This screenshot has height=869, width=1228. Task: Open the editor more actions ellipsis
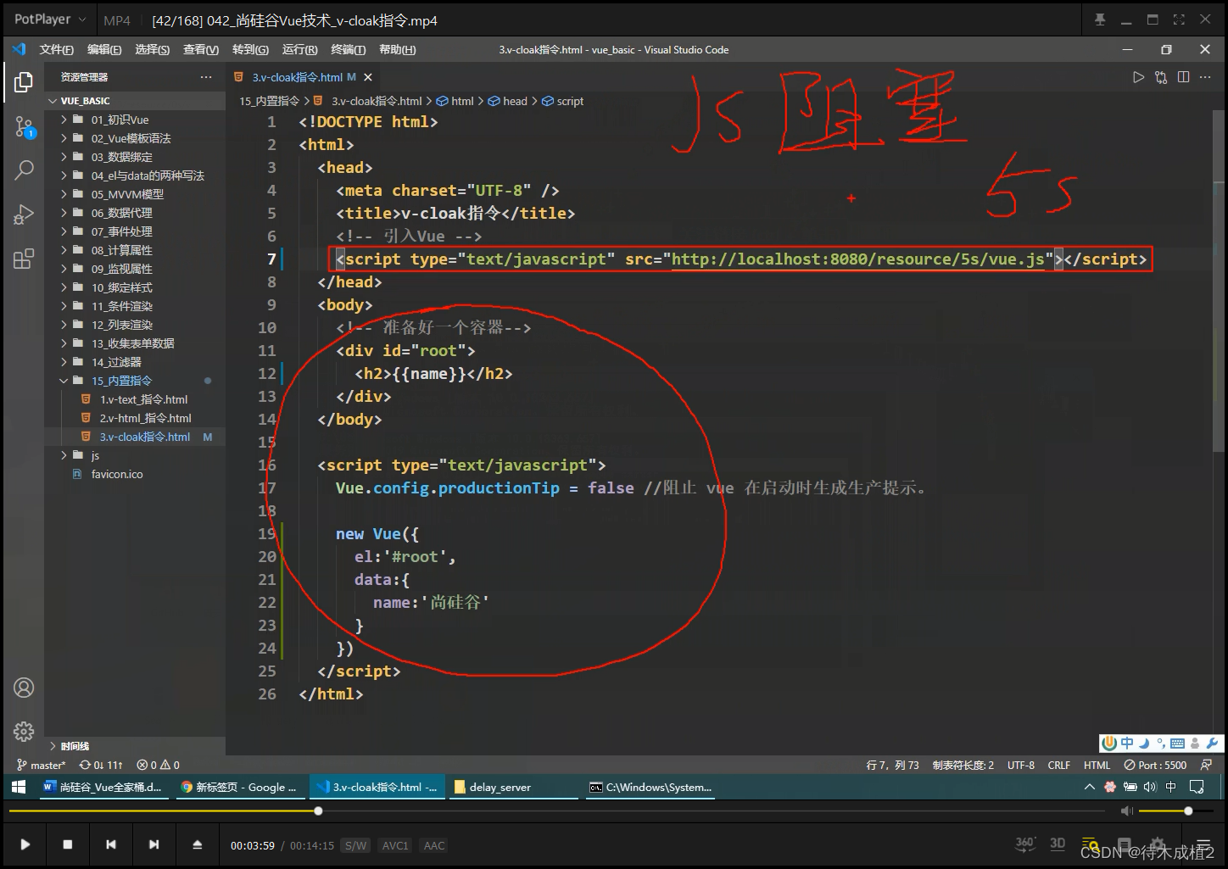[1206, 77]
